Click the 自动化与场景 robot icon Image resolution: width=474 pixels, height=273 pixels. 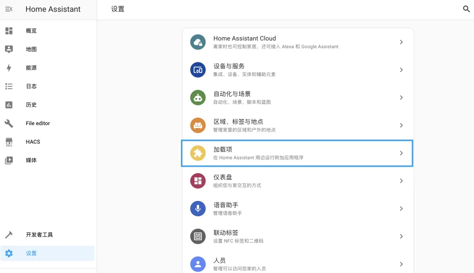click(x=198, y=98)
